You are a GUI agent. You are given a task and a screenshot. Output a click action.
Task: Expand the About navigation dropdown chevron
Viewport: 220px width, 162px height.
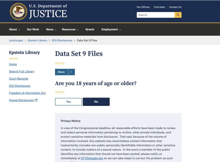[x=19, y=30]
